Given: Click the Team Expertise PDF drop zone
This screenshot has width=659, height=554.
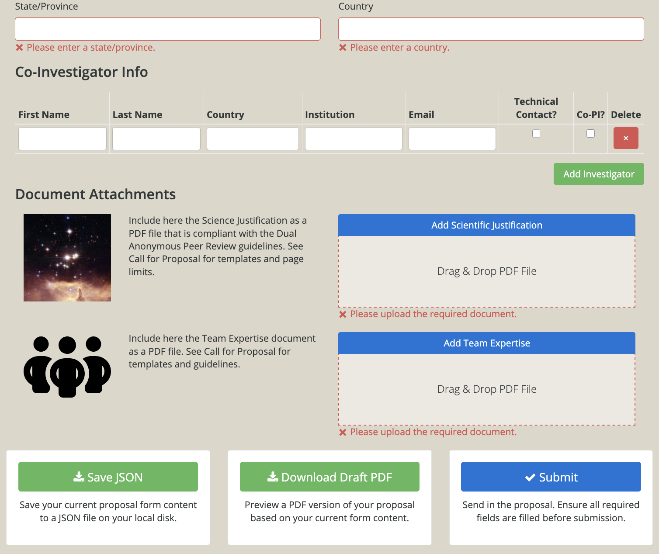Looking at the screenshot, I should pyautogui.click(x=486, y=389).
